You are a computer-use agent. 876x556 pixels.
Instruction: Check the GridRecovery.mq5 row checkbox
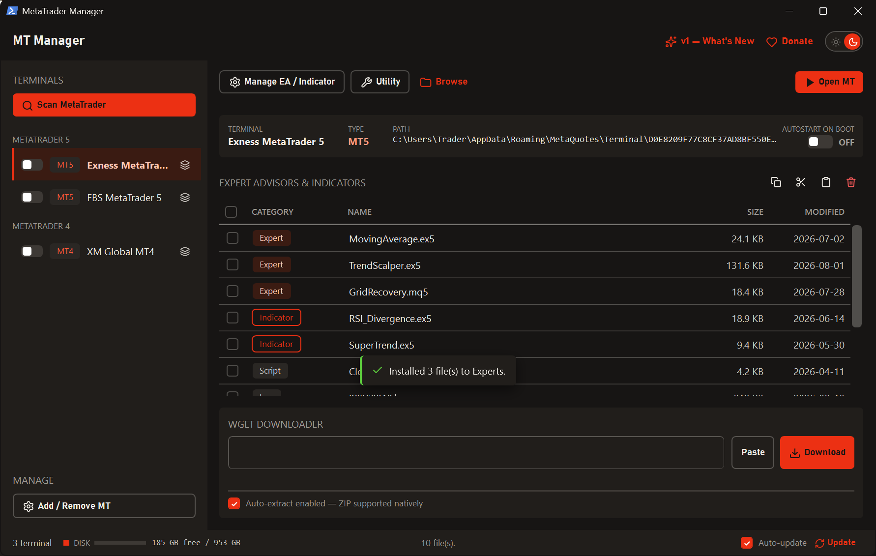[x=233, y=292]
